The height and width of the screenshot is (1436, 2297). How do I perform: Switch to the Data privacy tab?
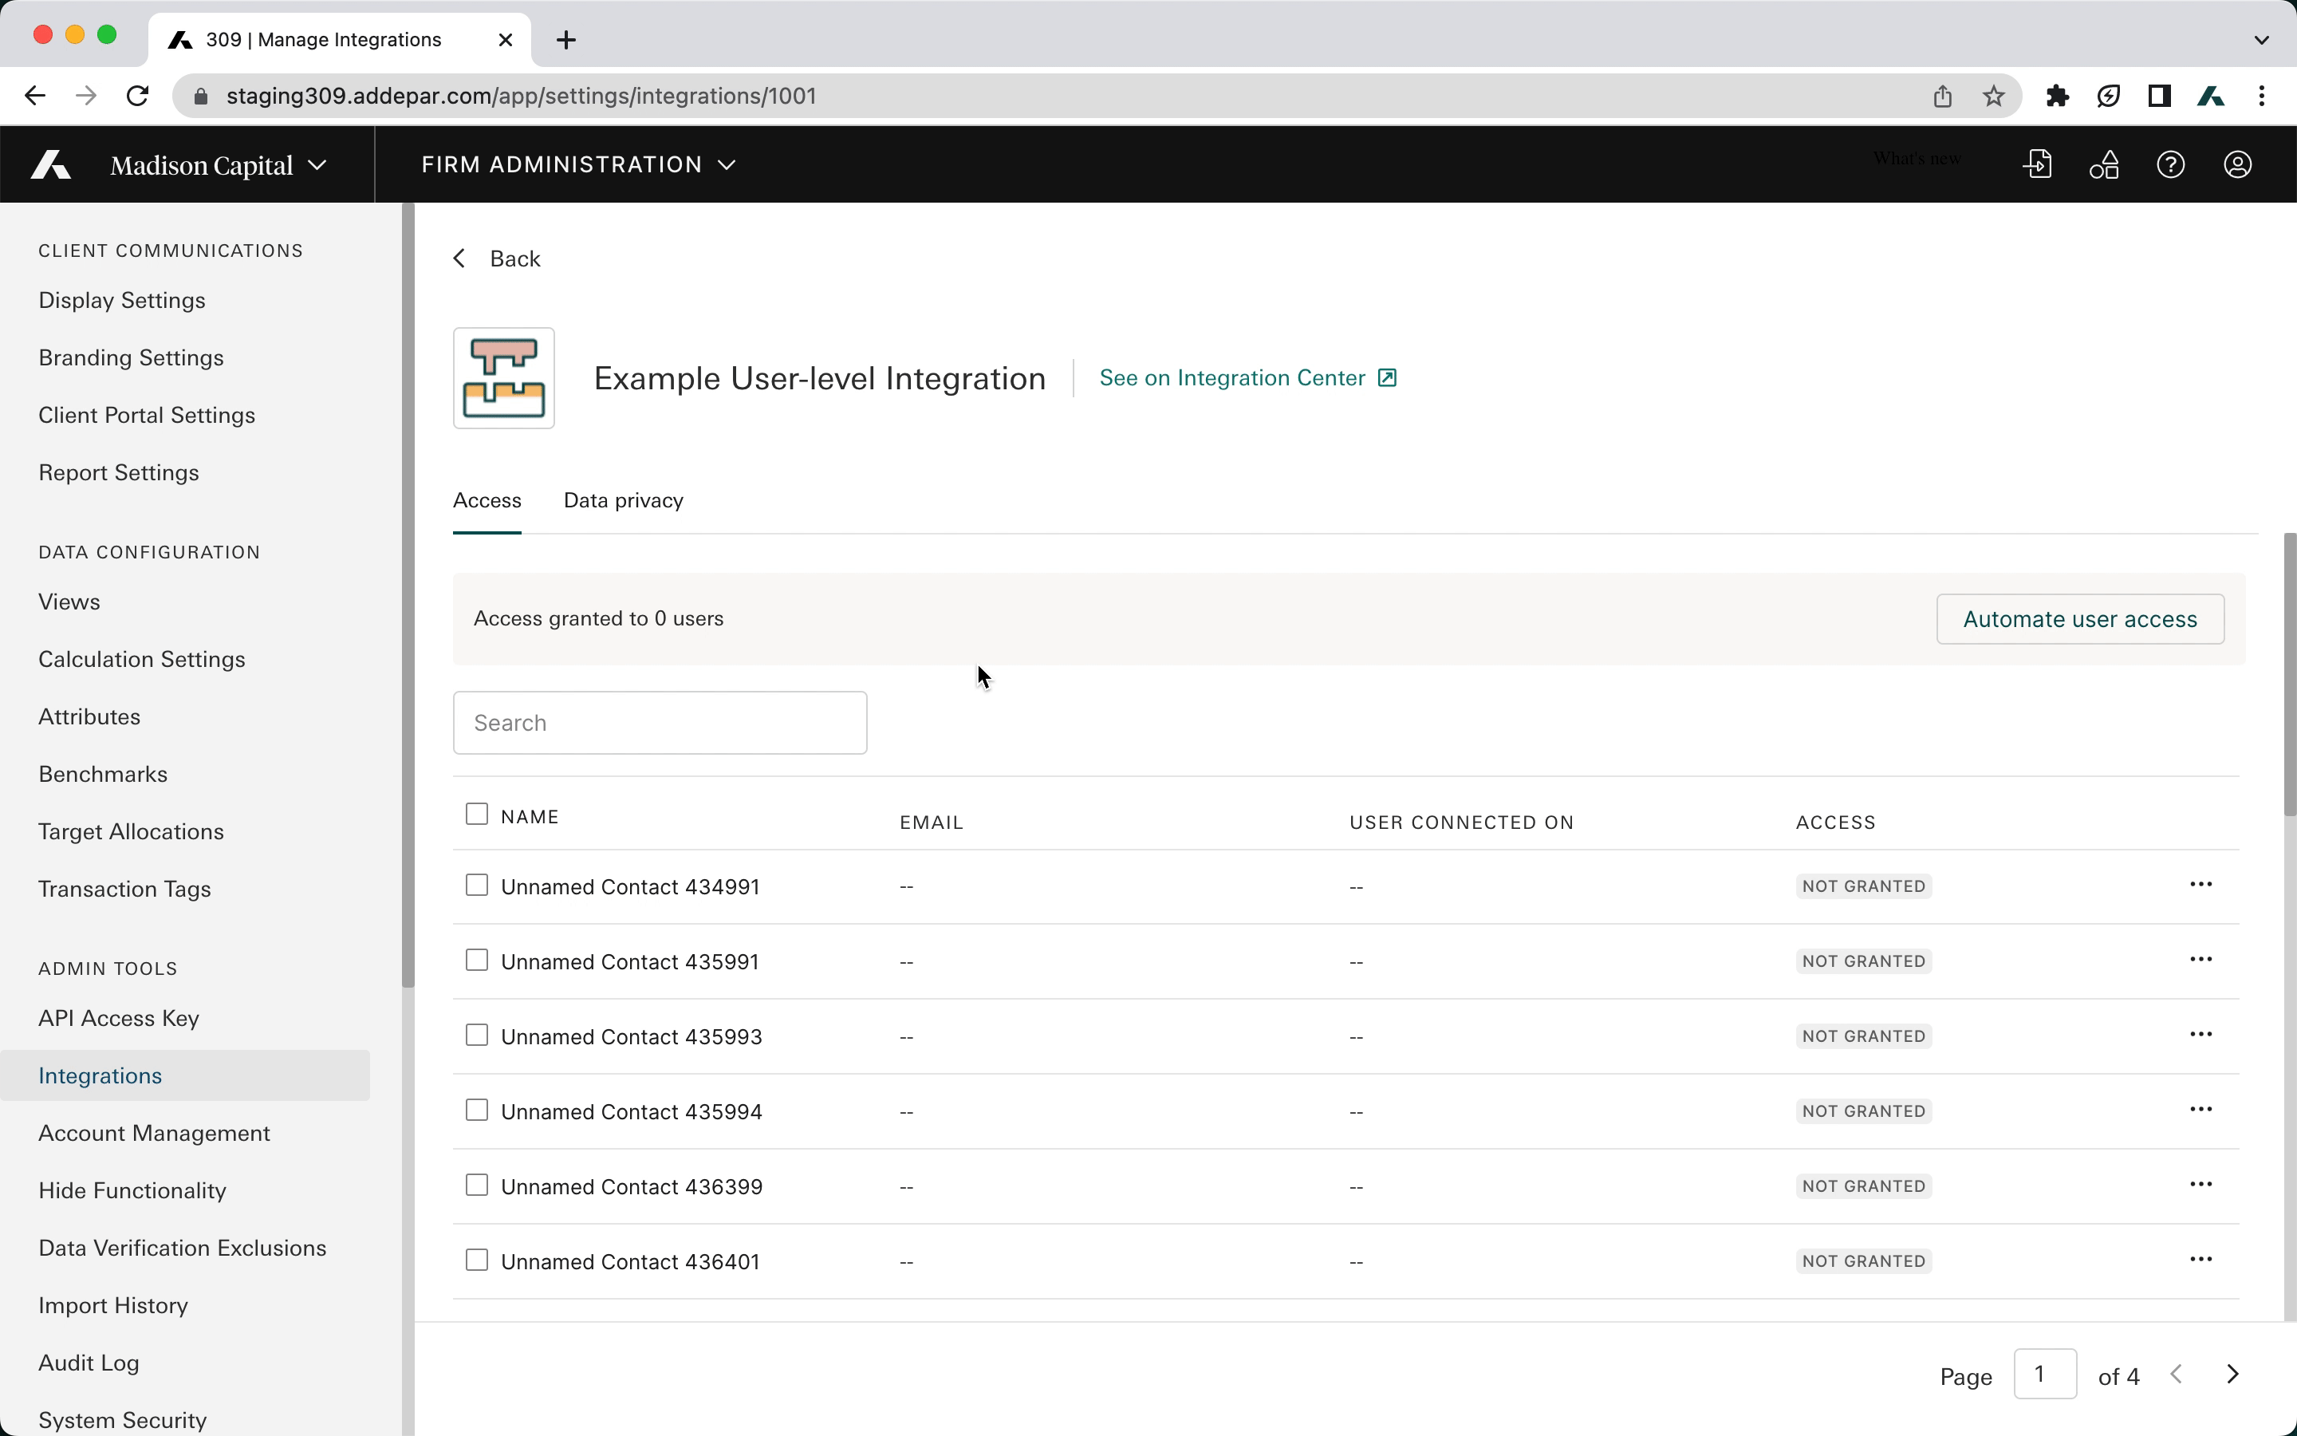(x=623, y=500)
